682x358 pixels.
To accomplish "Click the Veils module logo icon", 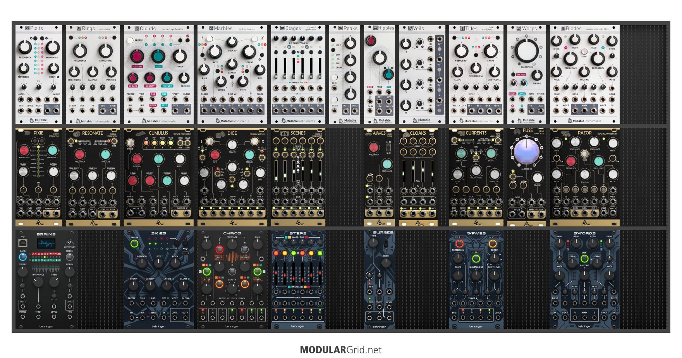I will click(x=410, y=28).
